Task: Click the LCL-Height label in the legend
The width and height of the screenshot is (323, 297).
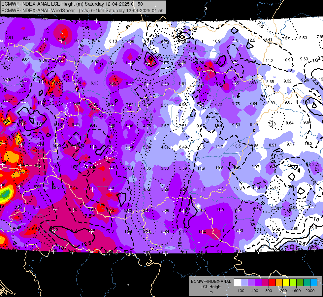Action: tap(211, 287)
